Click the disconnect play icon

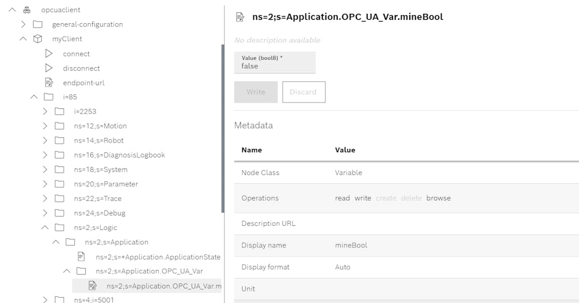tap(49, 68)
